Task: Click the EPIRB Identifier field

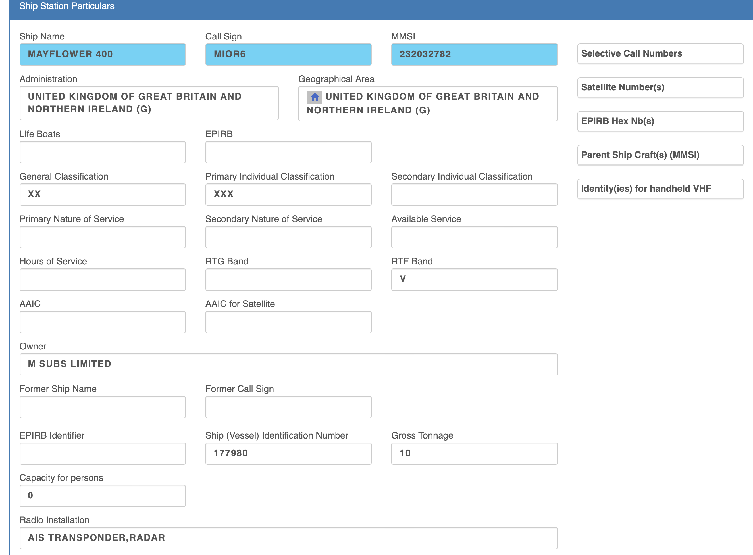Action: coord(103,453)
